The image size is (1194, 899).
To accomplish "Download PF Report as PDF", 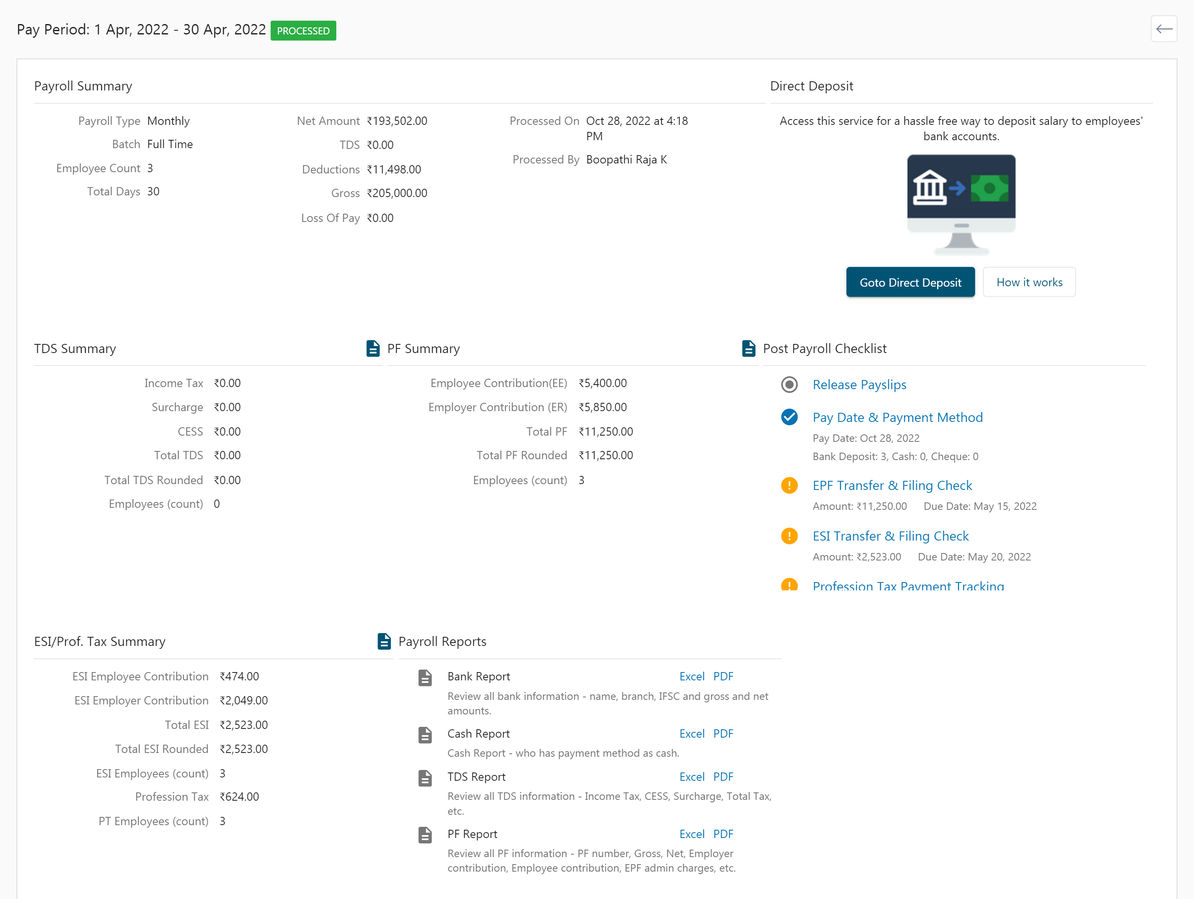I will 723,834.
